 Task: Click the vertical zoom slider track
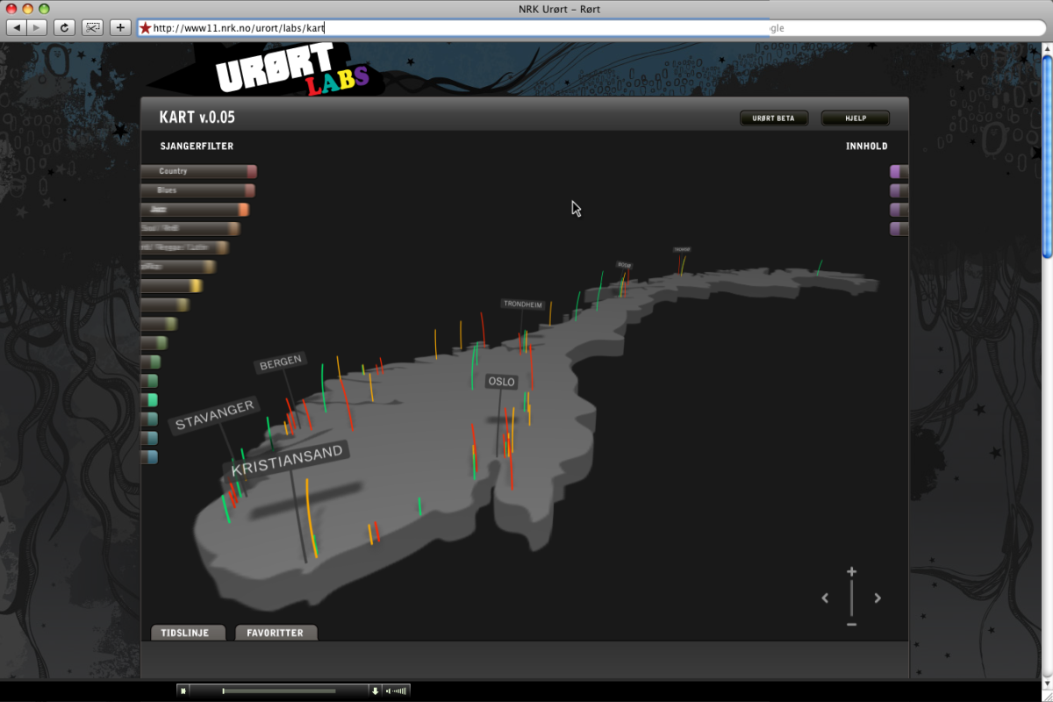pos(851,598)
